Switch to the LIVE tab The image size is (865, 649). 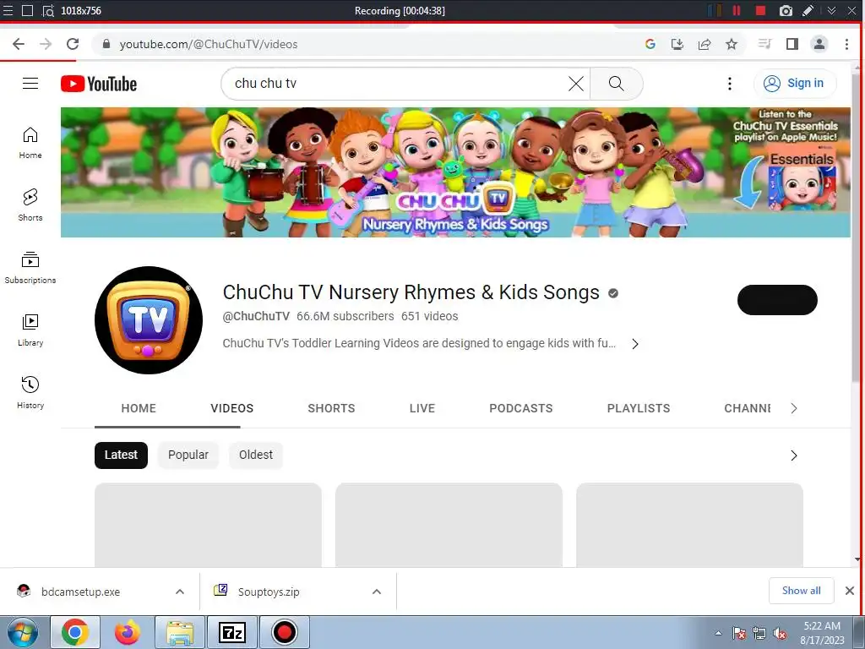[x=422, y=408]
